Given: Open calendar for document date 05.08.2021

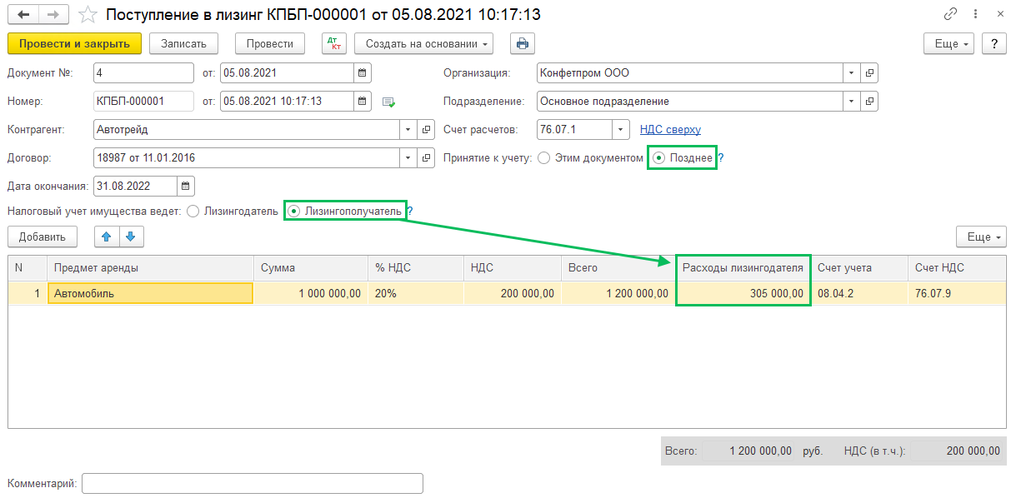Looking at the screenshot, I should (x=362, y=72).
